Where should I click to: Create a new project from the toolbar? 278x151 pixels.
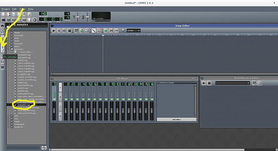(x=3, y=14)
